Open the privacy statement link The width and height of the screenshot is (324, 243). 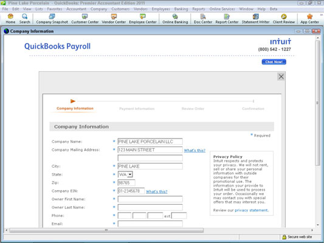point(252,210)
